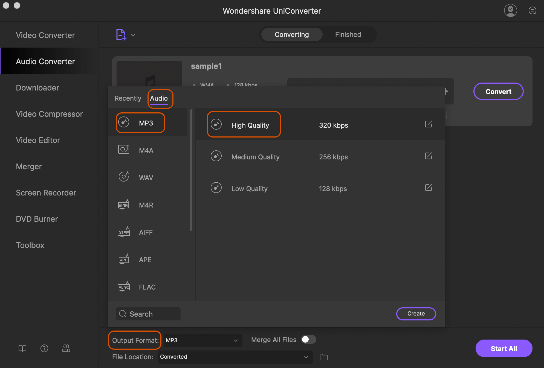Select FLAC format icon
This screenshot has height=368, width=544.
(x=124, y=287)
